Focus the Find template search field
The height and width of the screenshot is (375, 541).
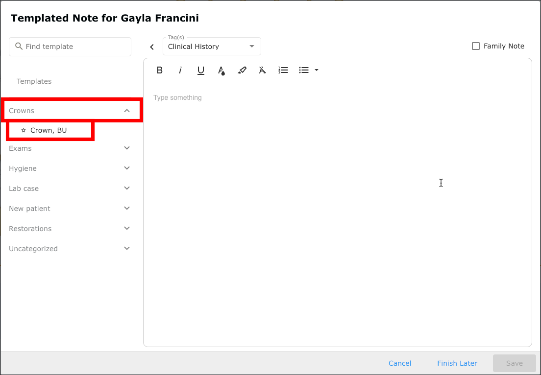point(70,47)
